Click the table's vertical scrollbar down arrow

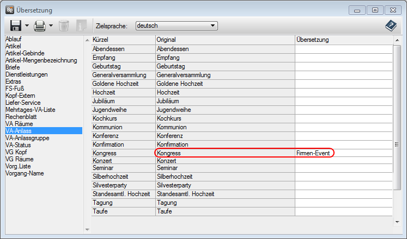(x=397, y=221)
